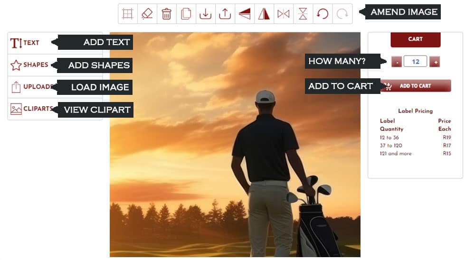
Task: Click the upload arrow tray icon
Action: (225, 14)
